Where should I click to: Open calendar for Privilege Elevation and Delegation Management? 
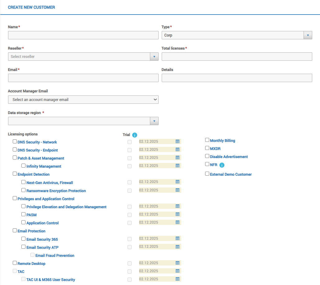pos(178,206)
